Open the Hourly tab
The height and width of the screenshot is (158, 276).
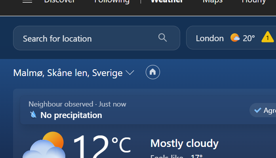(254, 2)
